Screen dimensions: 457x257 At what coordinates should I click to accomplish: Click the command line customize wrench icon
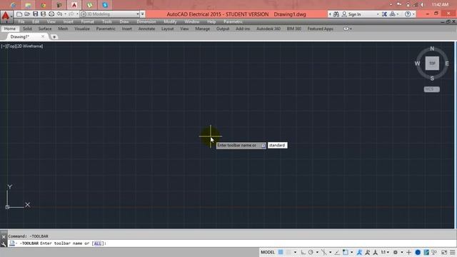point(4,244)
